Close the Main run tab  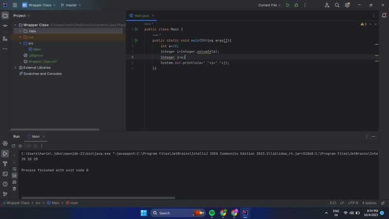[44, 137]
